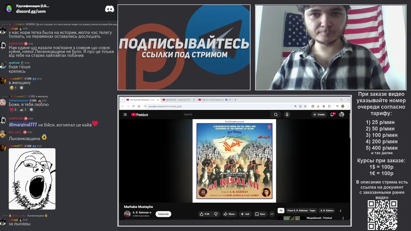Screen dimensions: 411x231
Task: Expand the browser tab search dropdown
Action: tap(122, 100)
